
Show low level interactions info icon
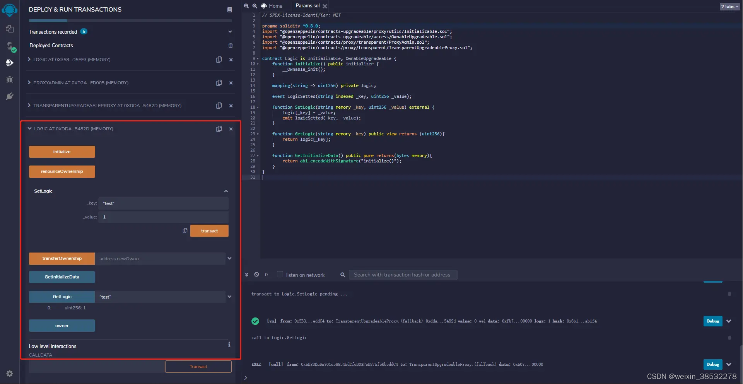point(229,344)
